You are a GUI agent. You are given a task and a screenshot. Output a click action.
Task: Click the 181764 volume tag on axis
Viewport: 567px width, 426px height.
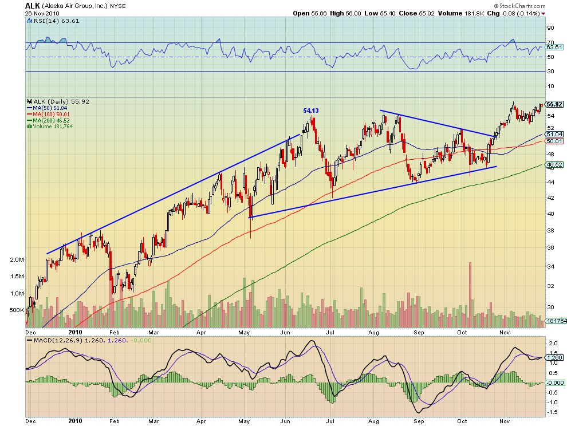[x=556, y=321]
